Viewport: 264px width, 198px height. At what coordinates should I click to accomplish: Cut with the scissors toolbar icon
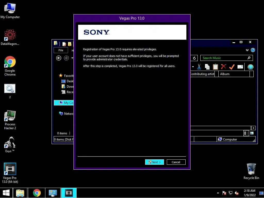click(x=199, y=67)
